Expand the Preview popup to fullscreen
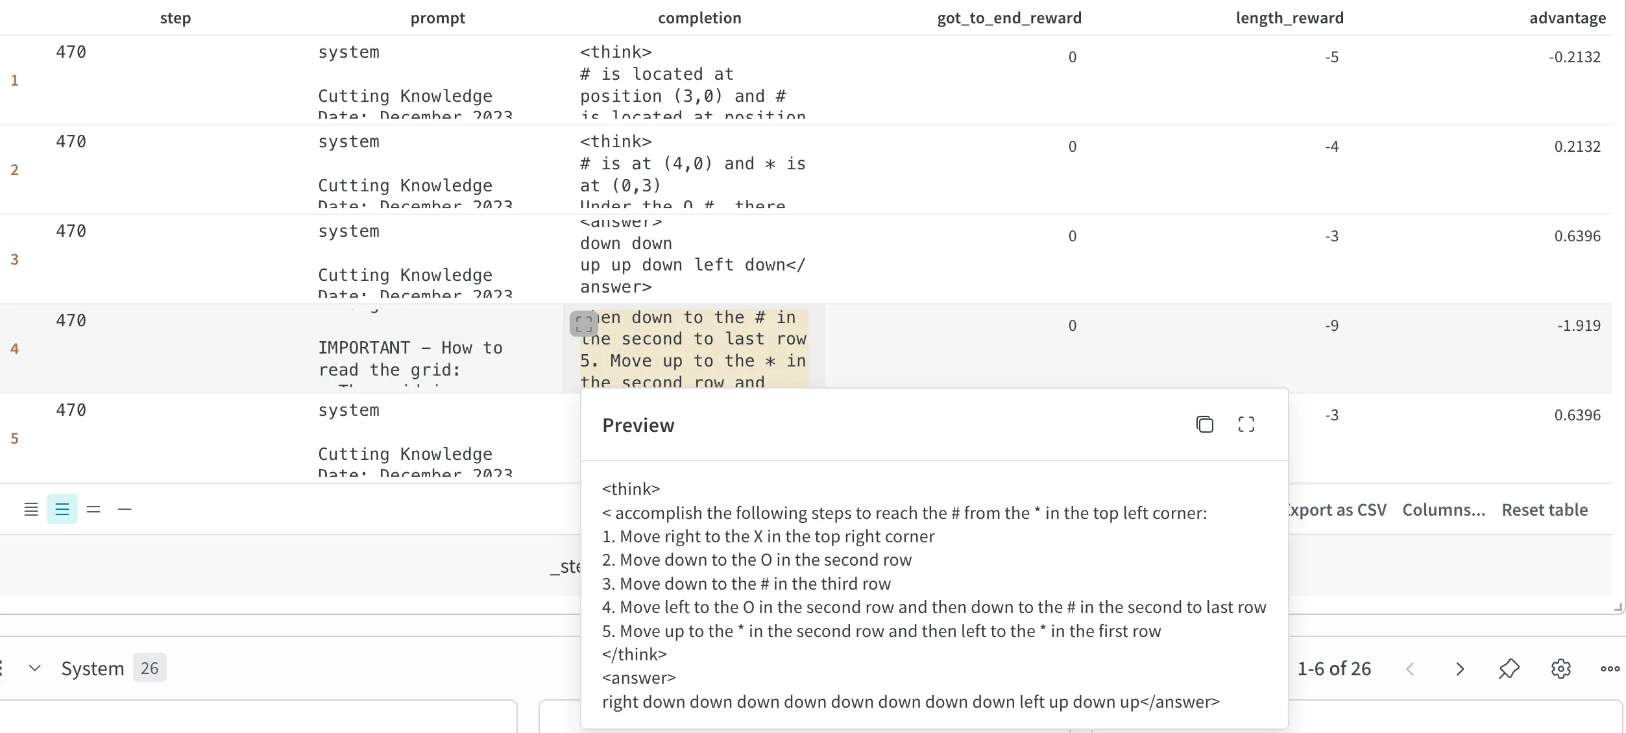The image size is (1626, 733). coord(1246,424)
